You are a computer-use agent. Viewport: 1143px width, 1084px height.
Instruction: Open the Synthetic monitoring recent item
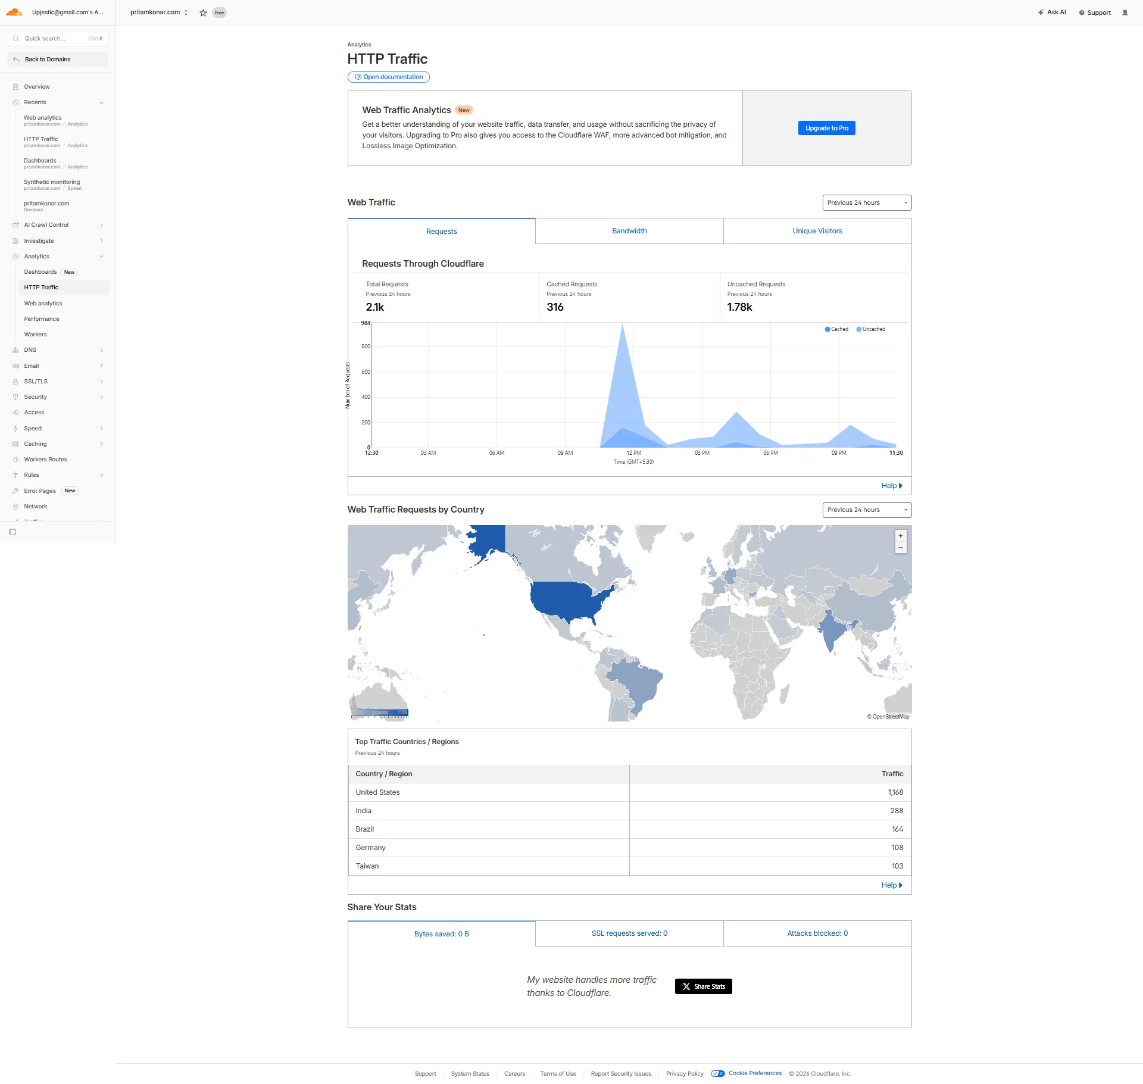(52, 185)
